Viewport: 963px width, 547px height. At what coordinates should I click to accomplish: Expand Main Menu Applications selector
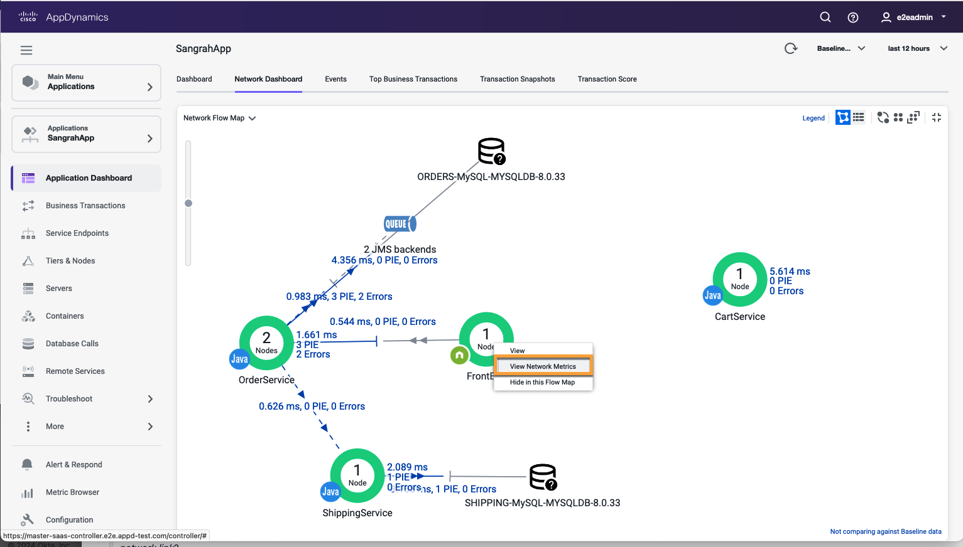pyautogui.click(x=86, y=82)
